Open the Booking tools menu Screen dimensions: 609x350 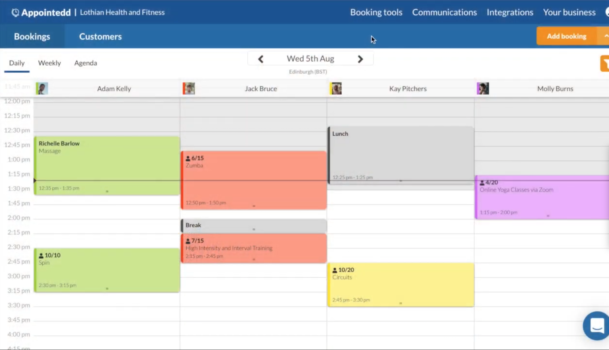pyautogui.click(x=376, y=12)
